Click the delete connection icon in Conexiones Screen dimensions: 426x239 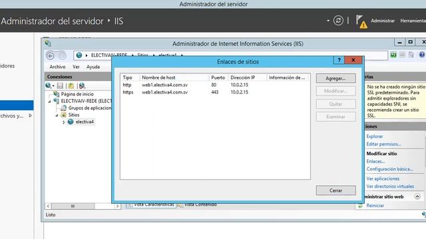click(82, 86)
